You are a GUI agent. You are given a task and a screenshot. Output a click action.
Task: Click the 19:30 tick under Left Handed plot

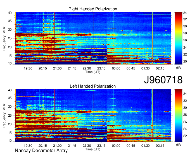click(28, 146)
